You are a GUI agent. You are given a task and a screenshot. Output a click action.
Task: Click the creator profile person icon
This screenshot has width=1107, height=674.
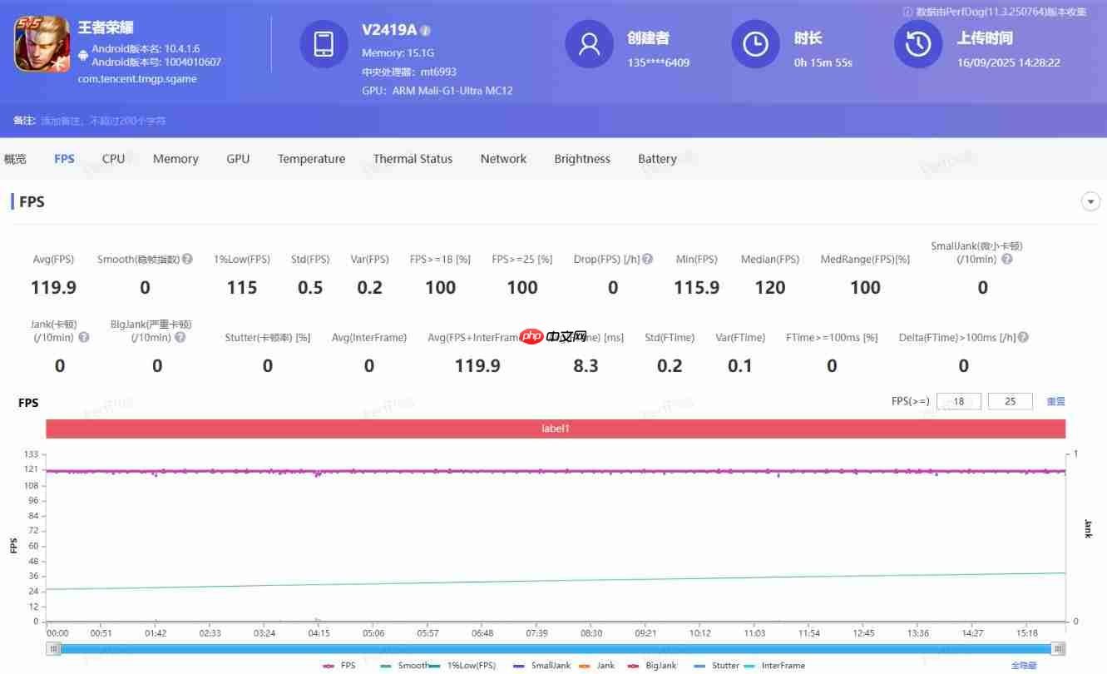point(589,45)
